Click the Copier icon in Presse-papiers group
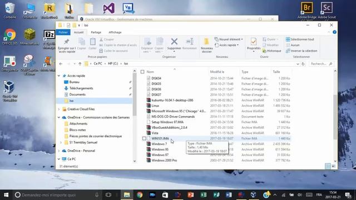This screenshot has width=356, height=200. [82, 42]
